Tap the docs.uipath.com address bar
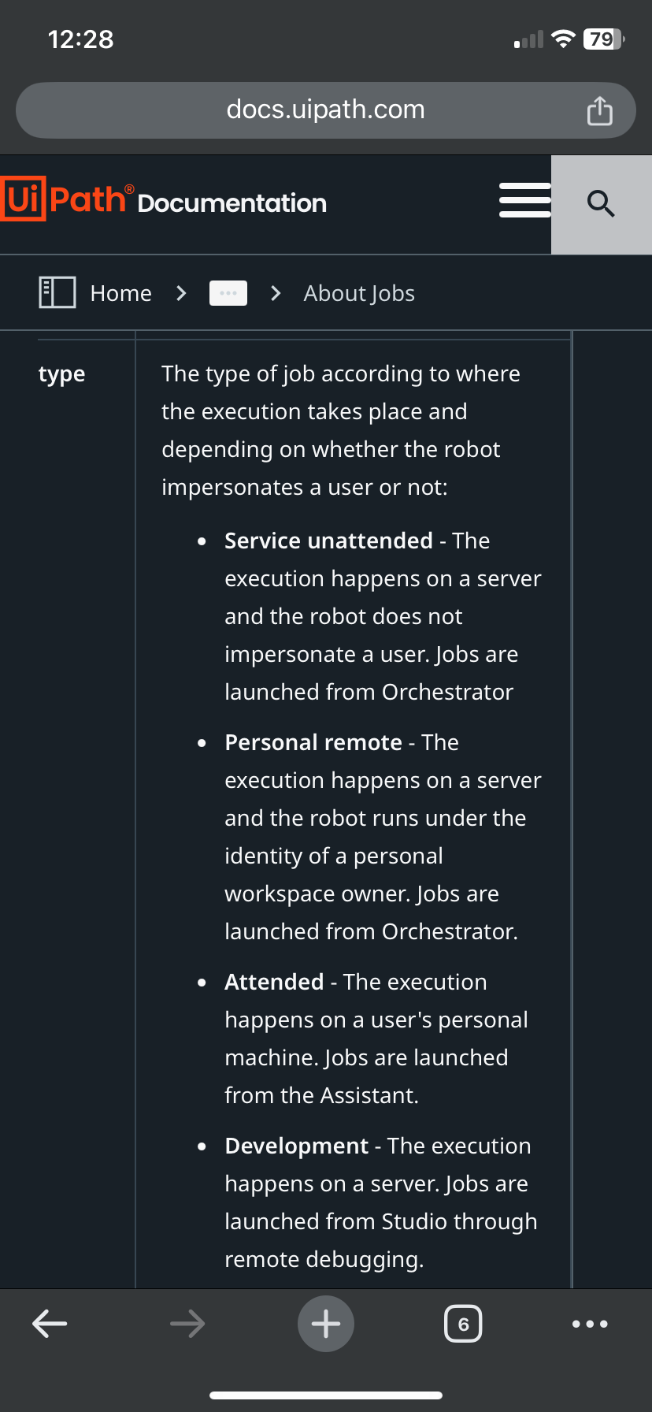This screenshot has width=652, height=1412. (325, 110)
